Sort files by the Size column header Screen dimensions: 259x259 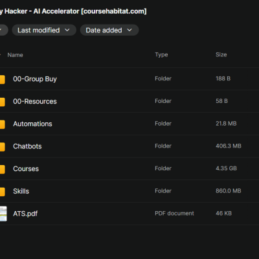[x=221, y=54]
